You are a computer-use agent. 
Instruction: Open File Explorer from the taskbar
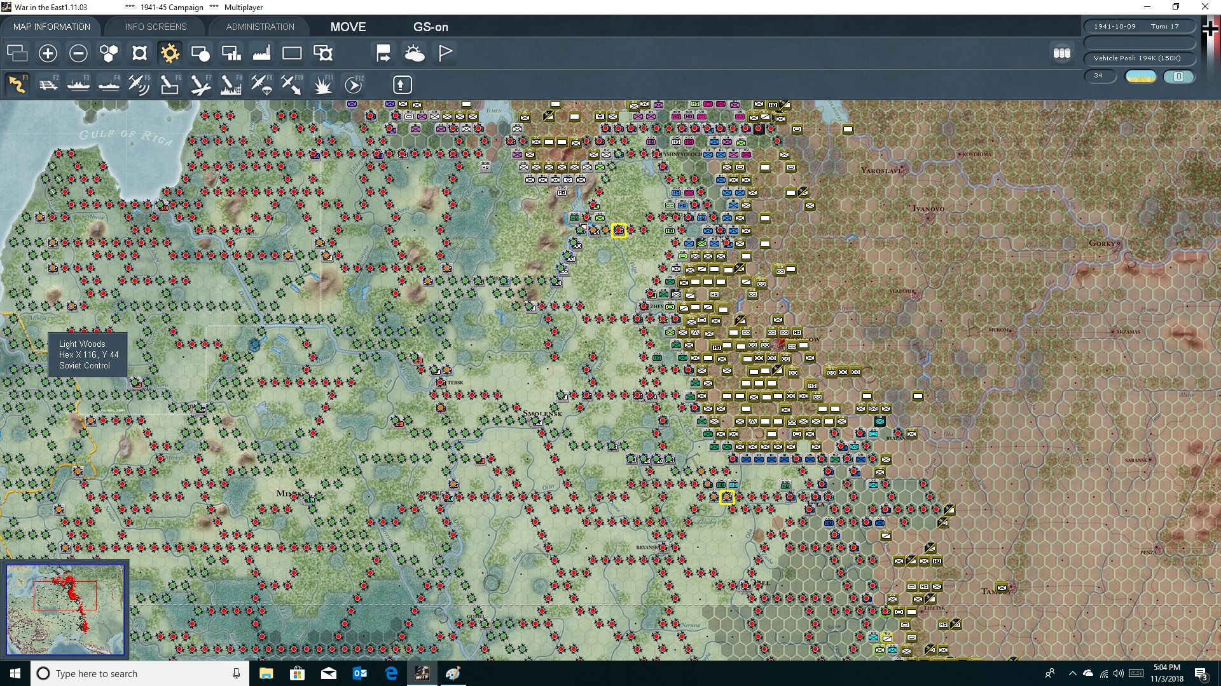266,673
